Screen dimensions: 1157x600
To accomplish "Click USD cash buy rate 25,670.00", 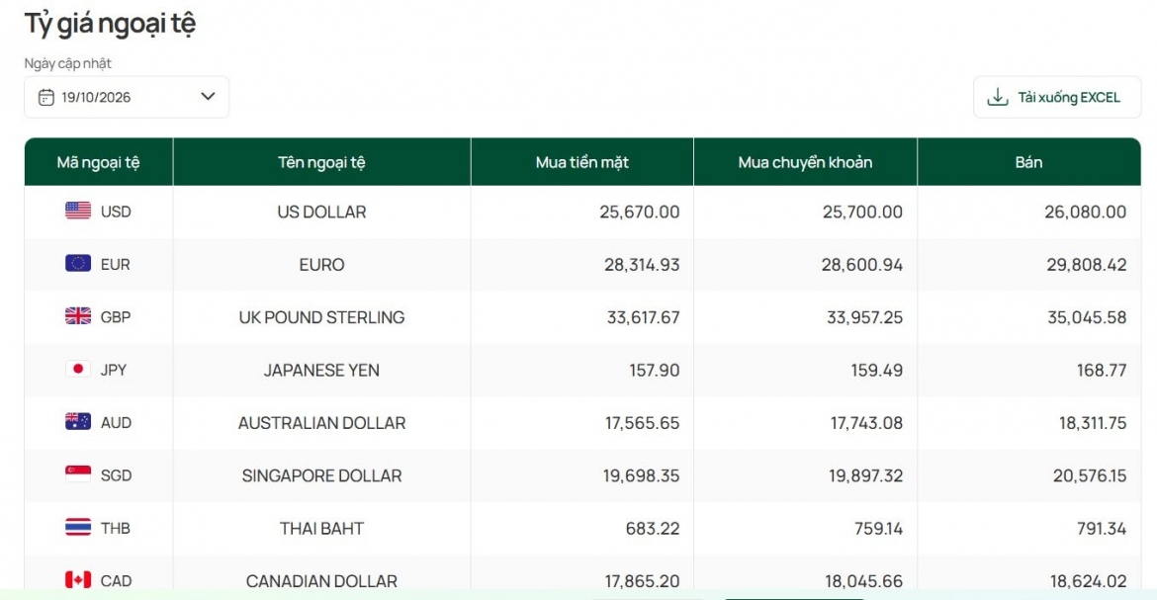I will click(x=639, y=212).
